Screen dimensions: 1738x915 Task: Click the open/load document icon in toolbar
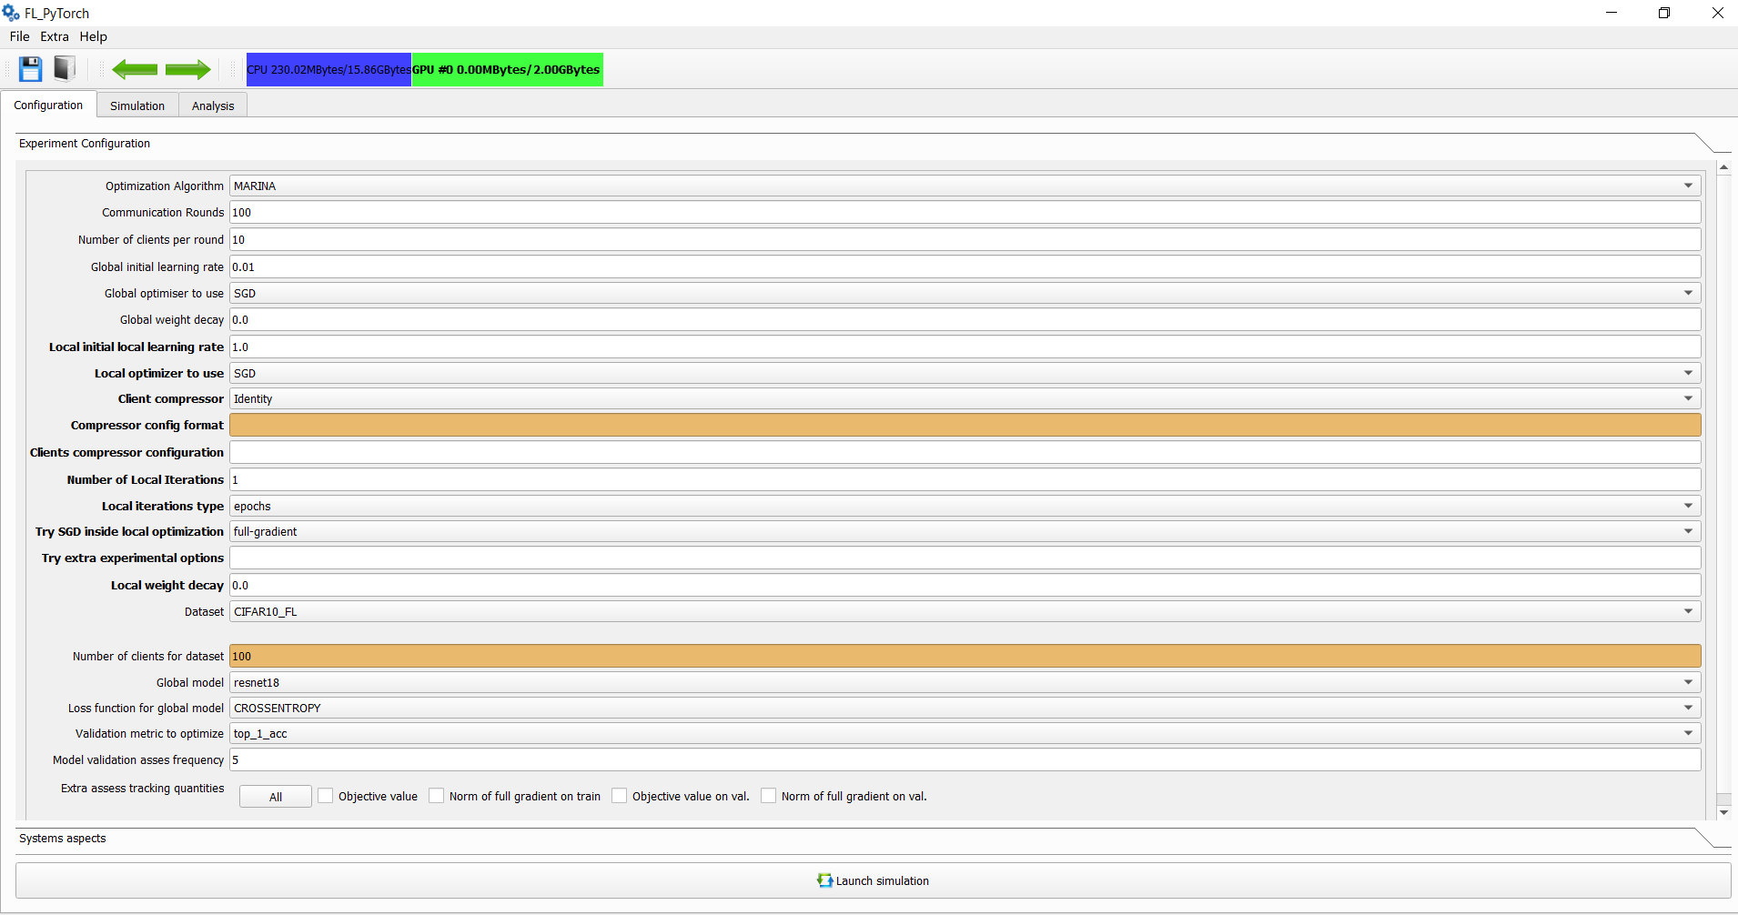65,69
